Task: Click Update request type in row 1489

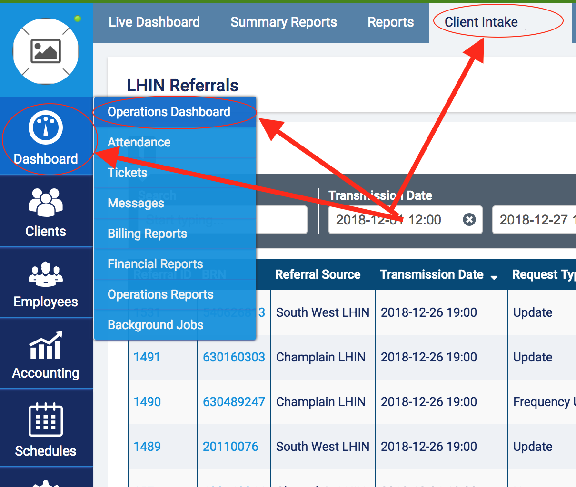Action: pyautogui.click(x=533, y=447)
